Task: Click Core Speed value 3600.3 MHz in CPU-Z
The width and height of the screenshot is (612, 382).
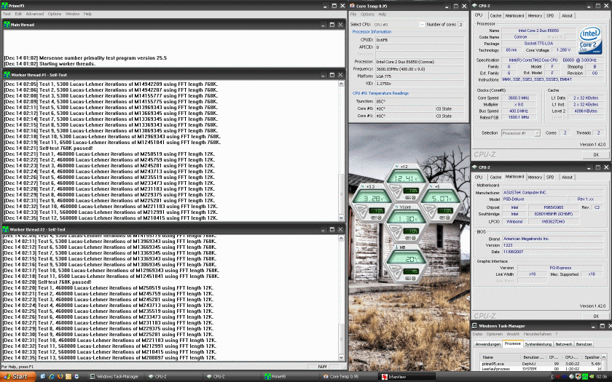Action: pos(518,98)
